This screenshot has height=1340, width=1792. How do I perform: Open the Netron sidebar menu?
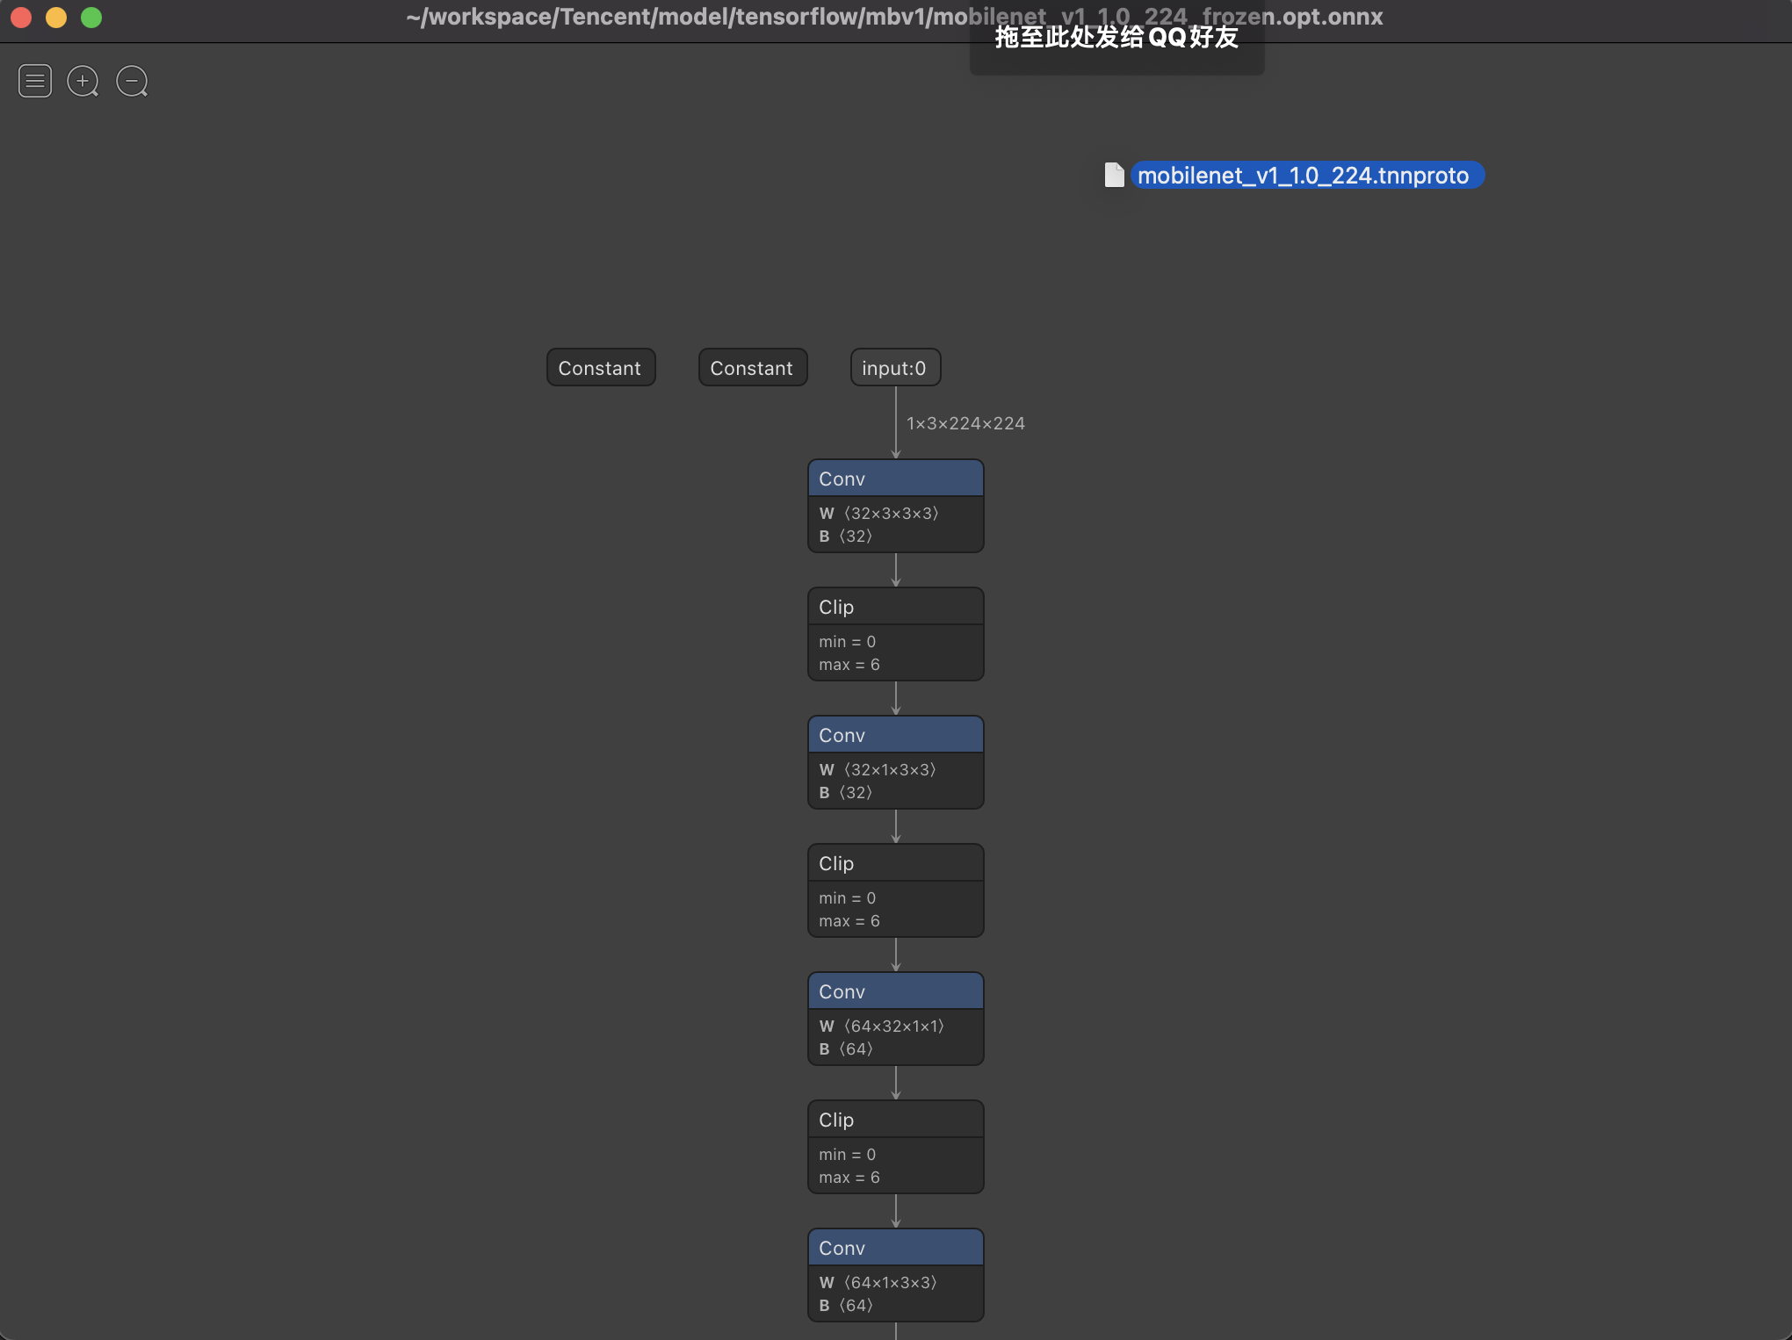click(35, 81)
